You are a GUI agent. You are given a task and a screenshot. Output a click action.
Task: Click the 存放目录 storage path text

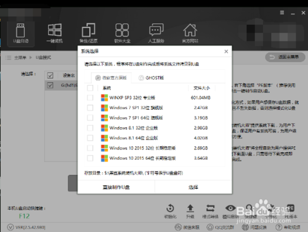[x=134, y=173]
